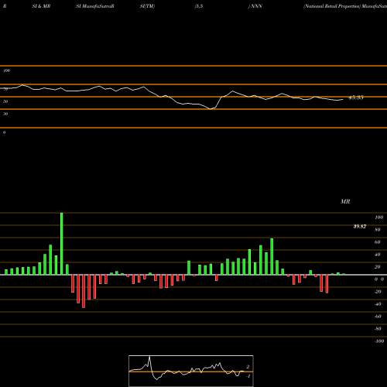This screenshot has height=387, width=387.
Task: Click the NNN ticker symbol in header
Action: click(256, 6)
